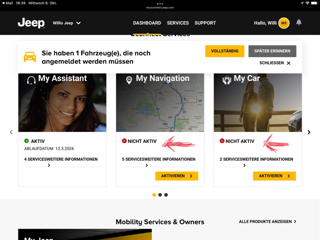The image size is (320, 240).
Task: Click the WS user avatar
Action: [284, 23]
